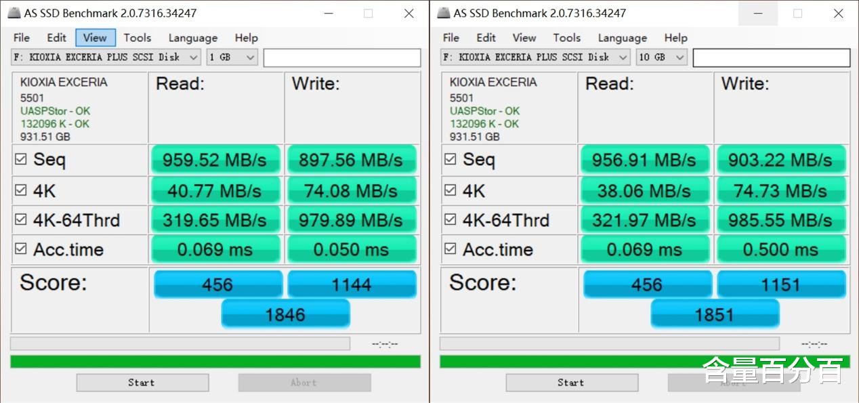Toggle 4K-64Thrd checkbox in right window
The width and height of the screenshot is (859, 403).
coord(451,219)
